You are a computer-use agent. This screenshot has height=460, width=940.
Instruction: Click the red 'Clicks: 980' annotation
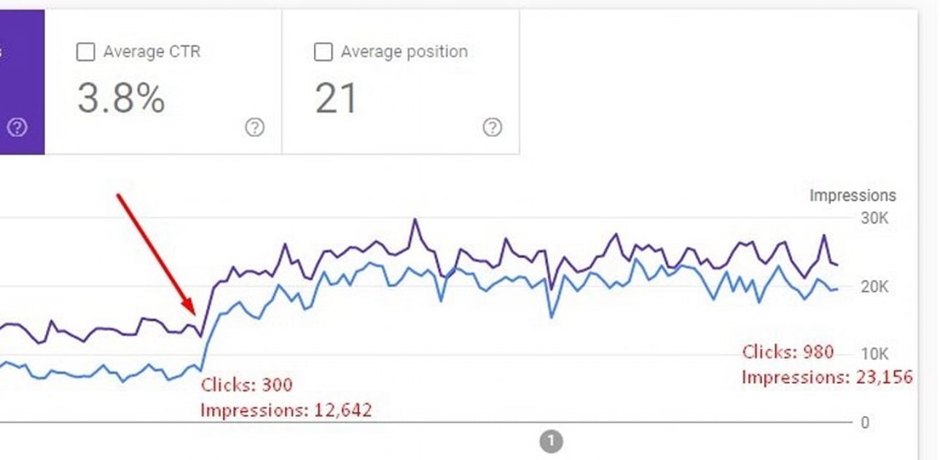[x=788, y=352]
